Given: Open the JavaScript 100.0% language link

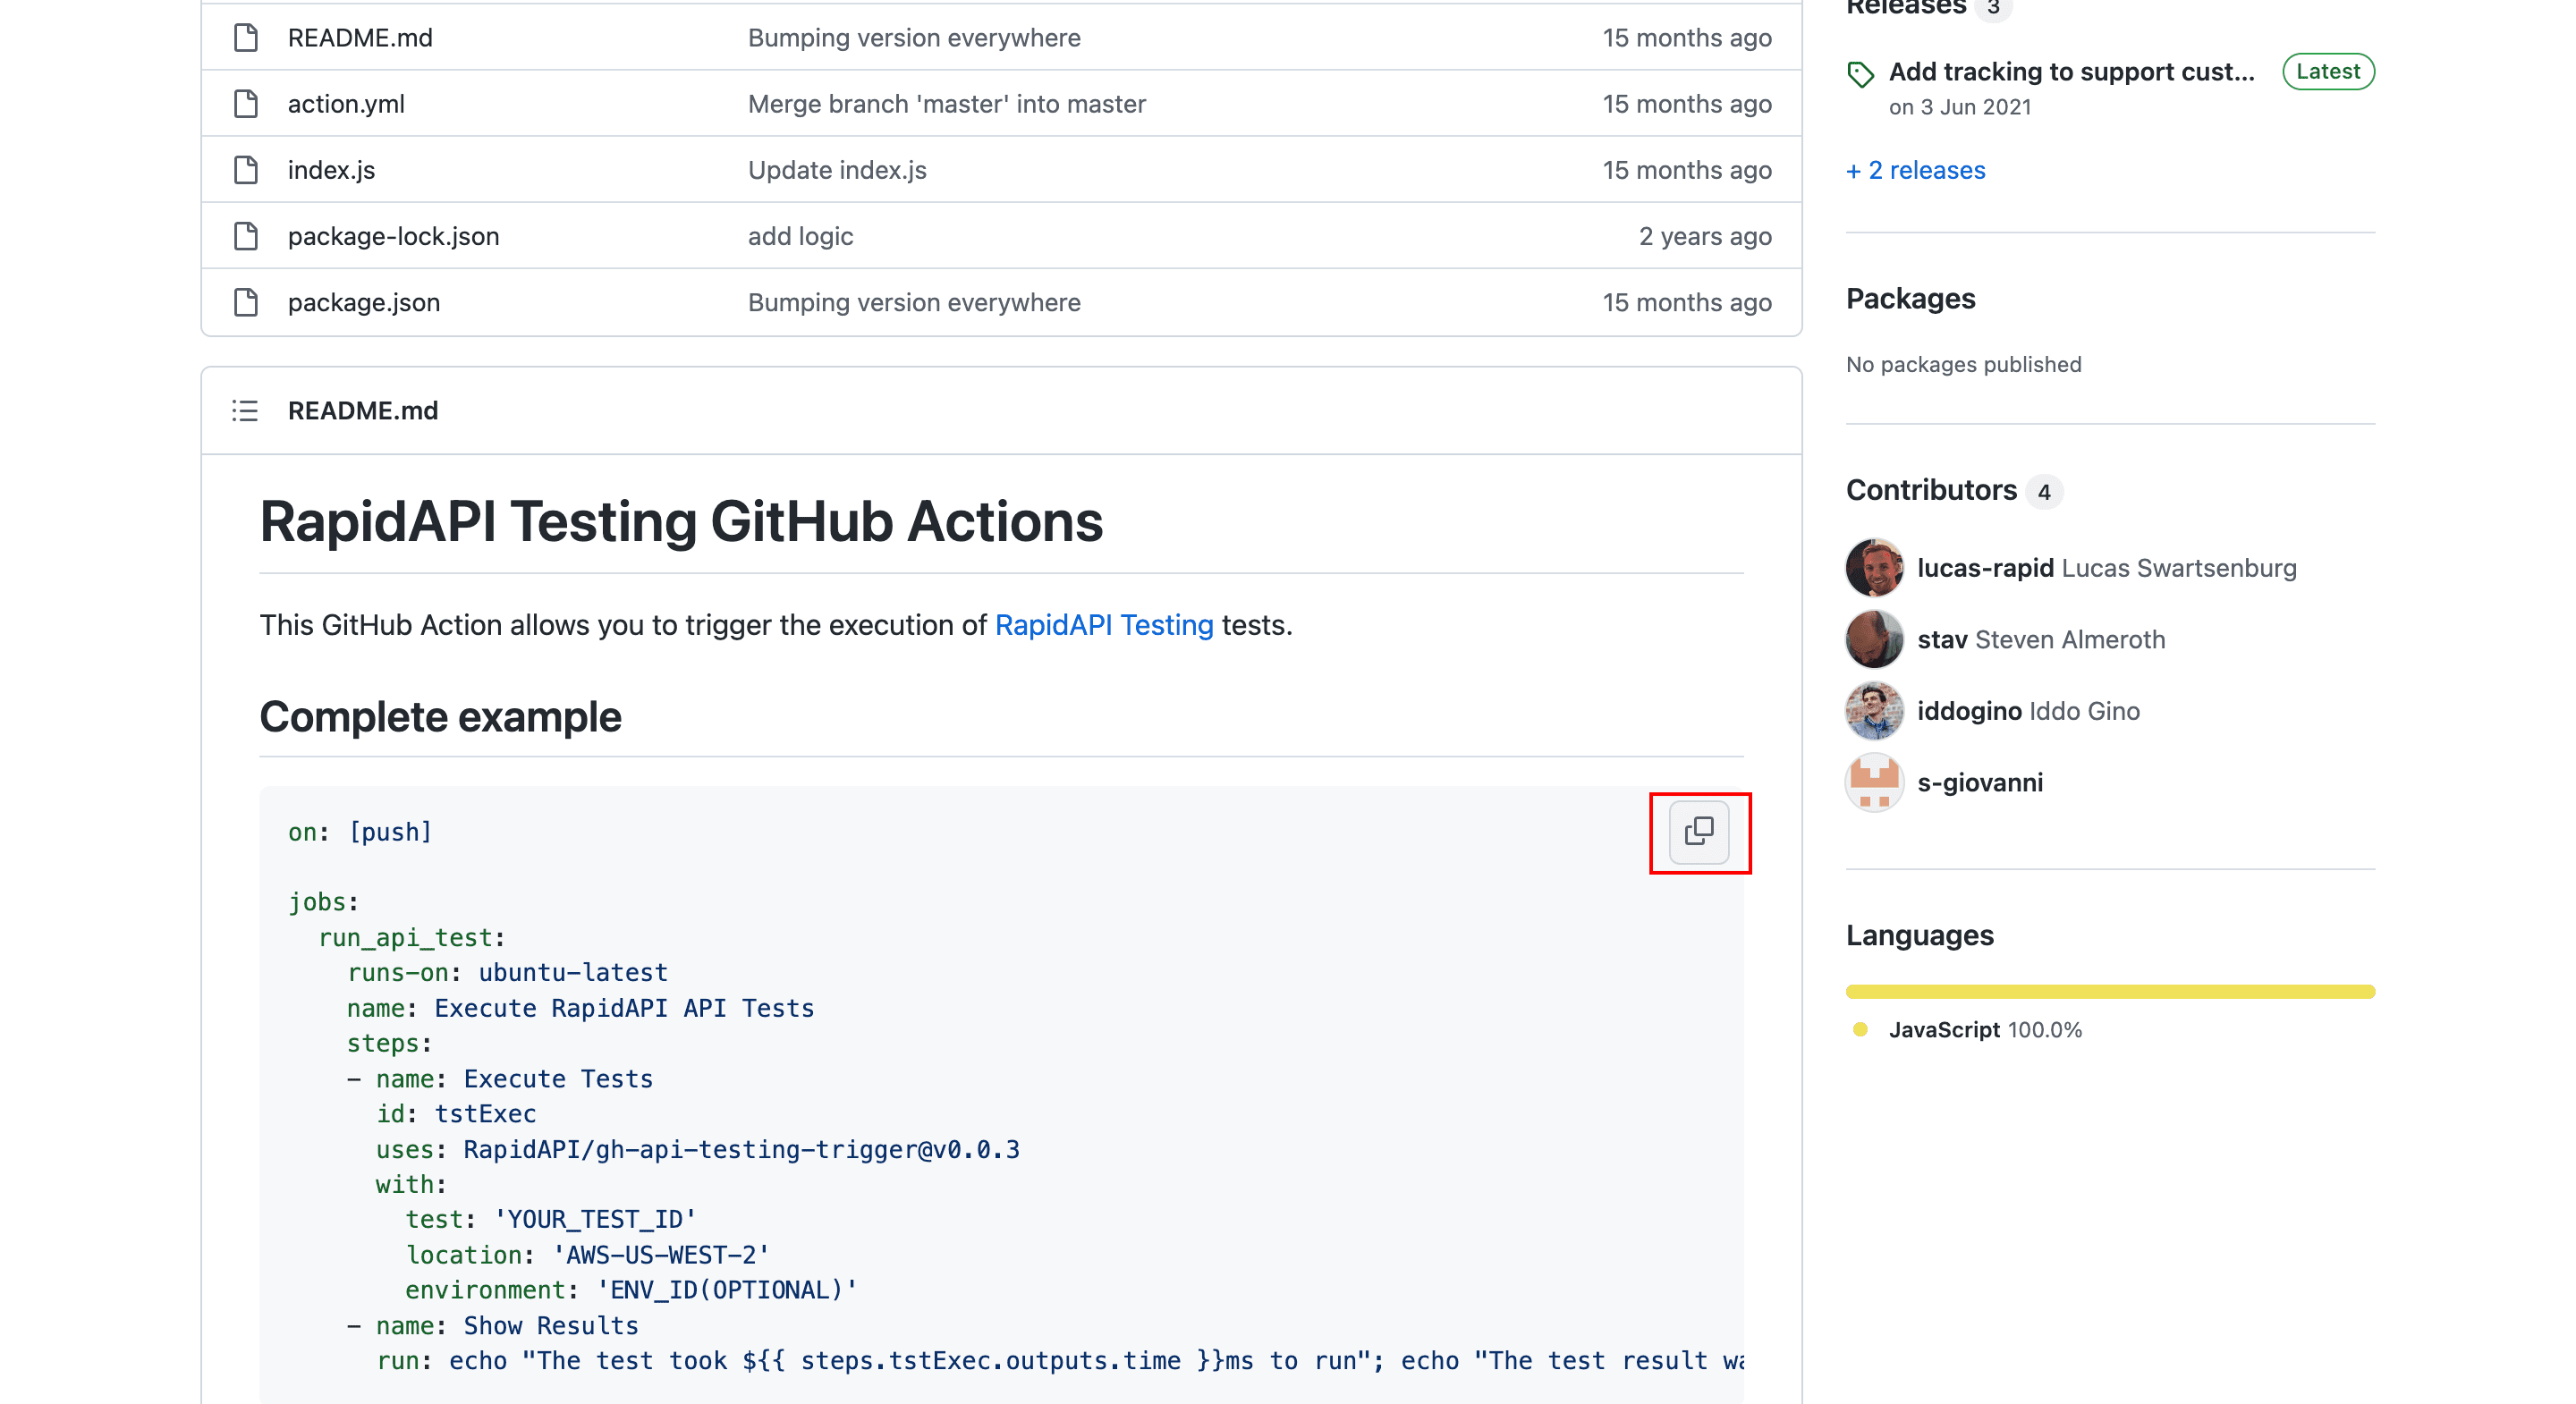Looking at the screenshot, I should (1985, 1030).
